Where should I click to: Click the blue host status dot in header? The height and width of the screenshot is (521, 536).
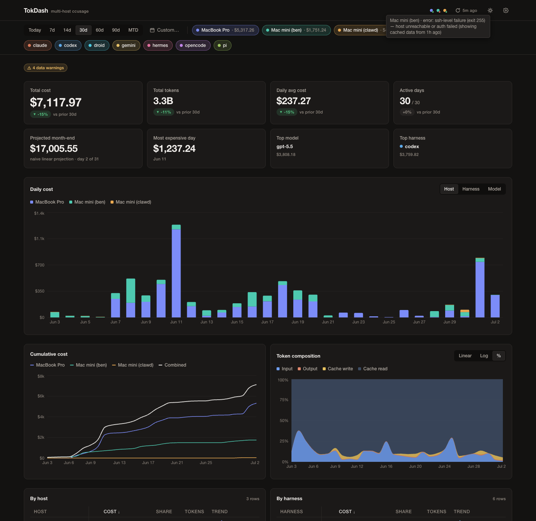[x=432, y=11]
